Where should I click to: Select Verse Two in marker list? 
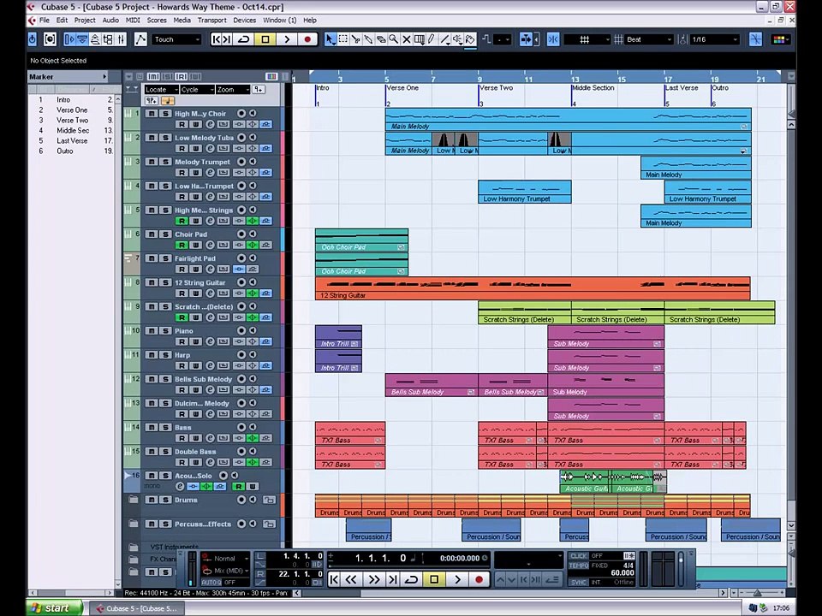pos(72,120)
